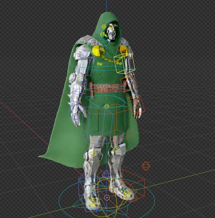This screenshot has height=218, width=215.
Task: Select the blue upper arm box control
Action: (x=83, y=64)
